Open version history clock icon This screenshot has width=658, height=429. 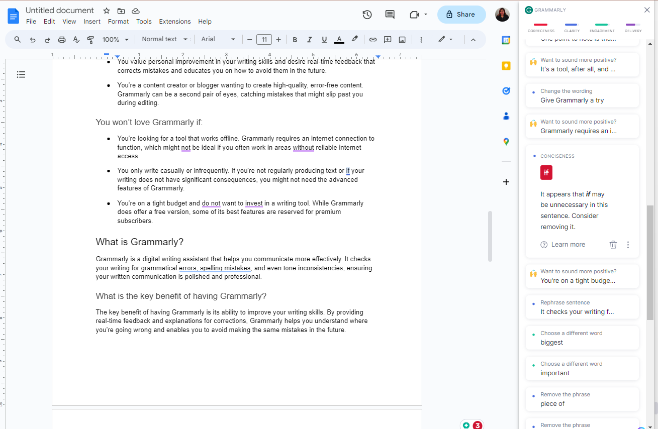[x=367, y=15]
